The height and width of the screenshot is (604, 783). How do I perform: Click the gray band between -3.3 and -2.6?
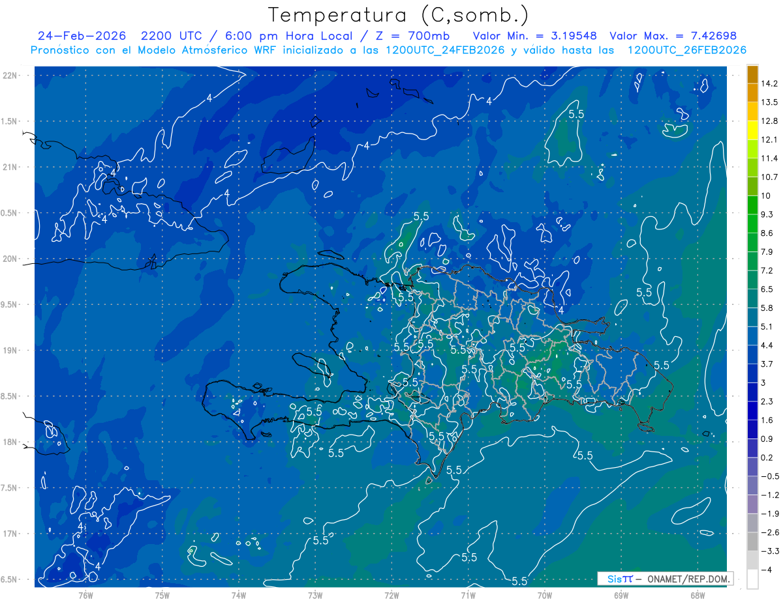pyautogui.click(x=752, y=541)
